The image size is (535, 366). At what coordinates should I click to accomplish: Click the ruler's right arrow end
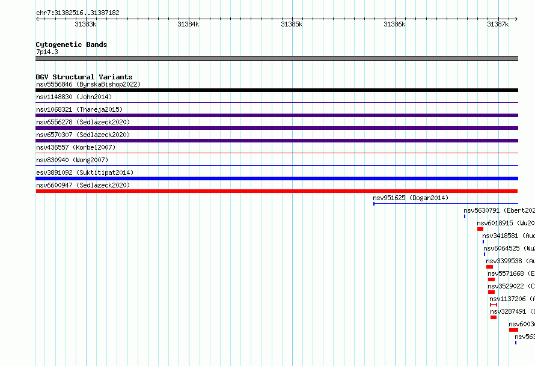(x=516, y=19)
